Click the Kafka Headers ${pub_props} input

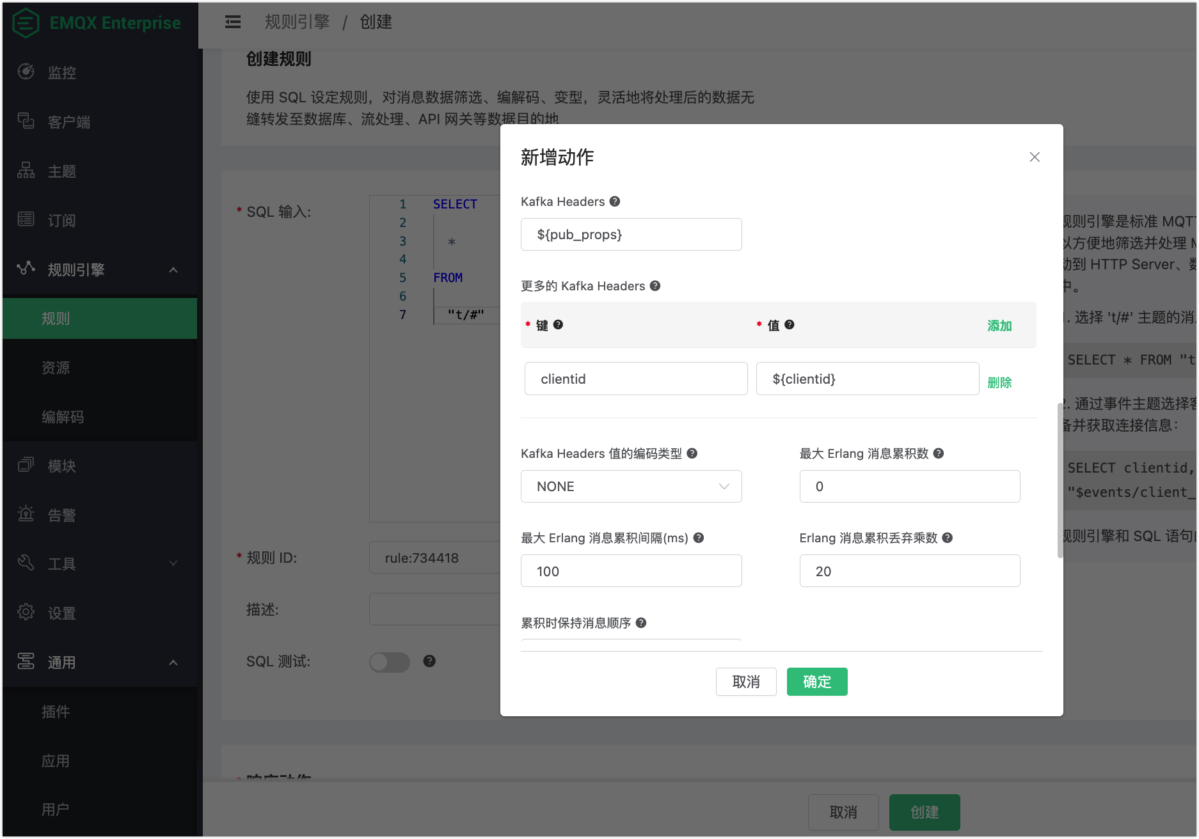(x=631, y=235)
